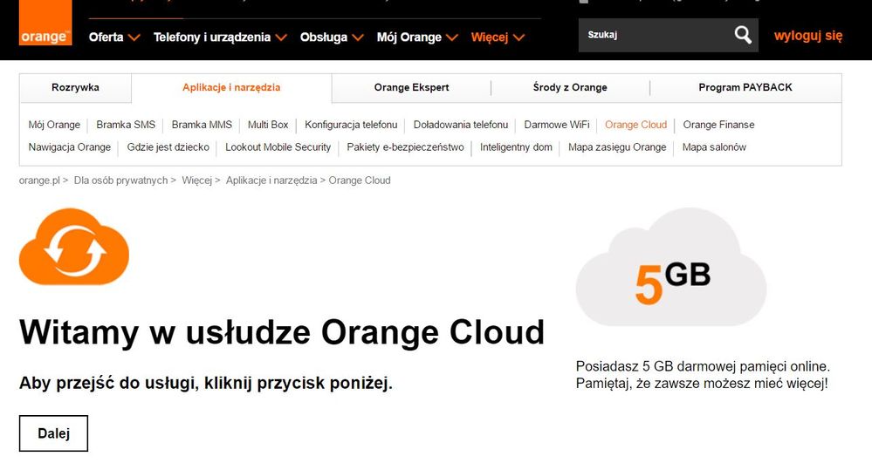Viewport: 872px width, 470px height.
Task: Click the 5 GB cloud graphic
Action: coord(670,267)
